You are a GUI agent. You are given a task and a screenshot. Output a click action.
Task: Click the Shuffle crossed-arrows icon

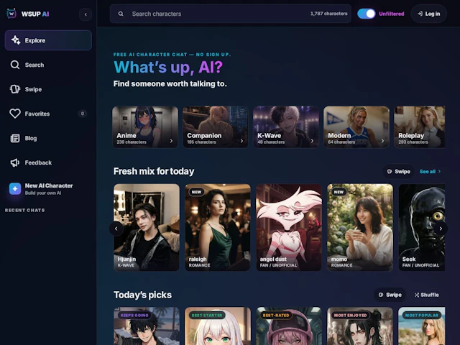(x=417, y=295)
